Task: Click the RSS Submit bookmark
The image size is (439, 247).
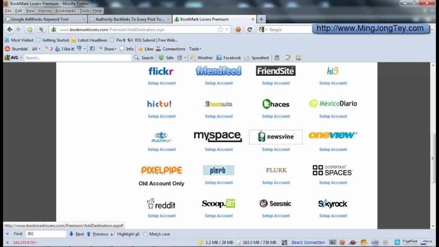Action: point(153,40)
